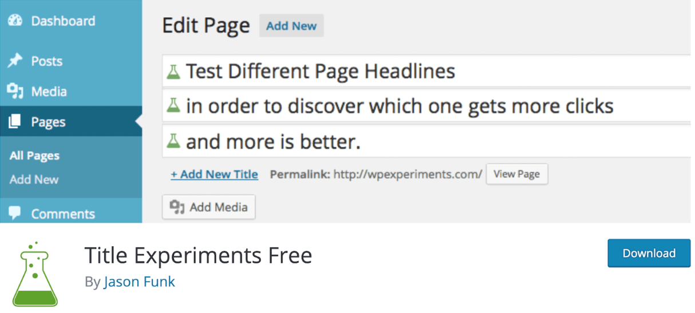
Task: Open the Posts menu item
Action: pos(47,61)
